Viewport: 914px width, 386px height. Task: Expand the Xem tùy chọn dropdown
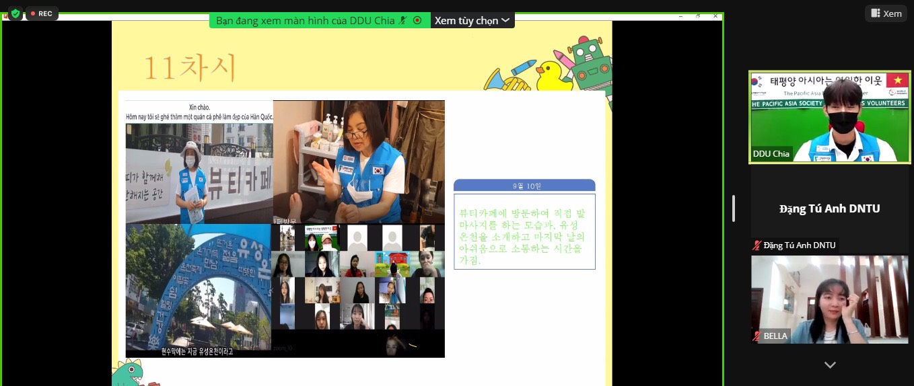pyautogui.click(x=472, y=20)
